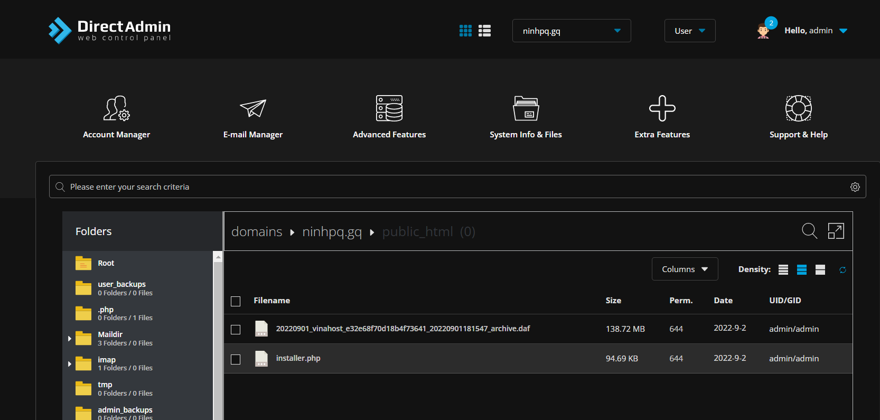Click the file manager search magnifier icon
The image size is (880, 420).
click(x=809, y=231)
